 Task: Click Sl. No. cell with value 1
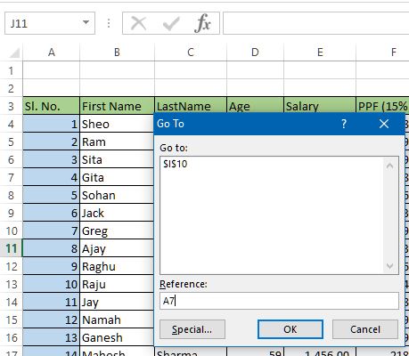tap(52, 124)
